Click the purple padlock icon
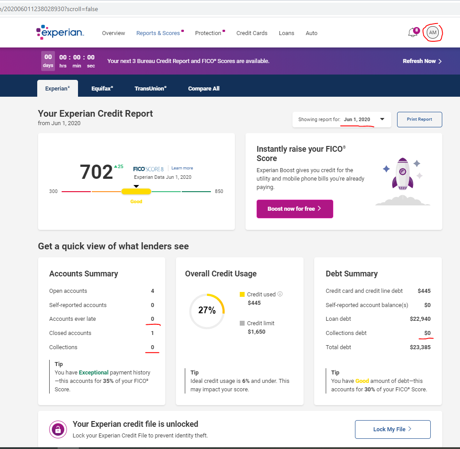This screenshot has height=449, width=460. point(57,429)
